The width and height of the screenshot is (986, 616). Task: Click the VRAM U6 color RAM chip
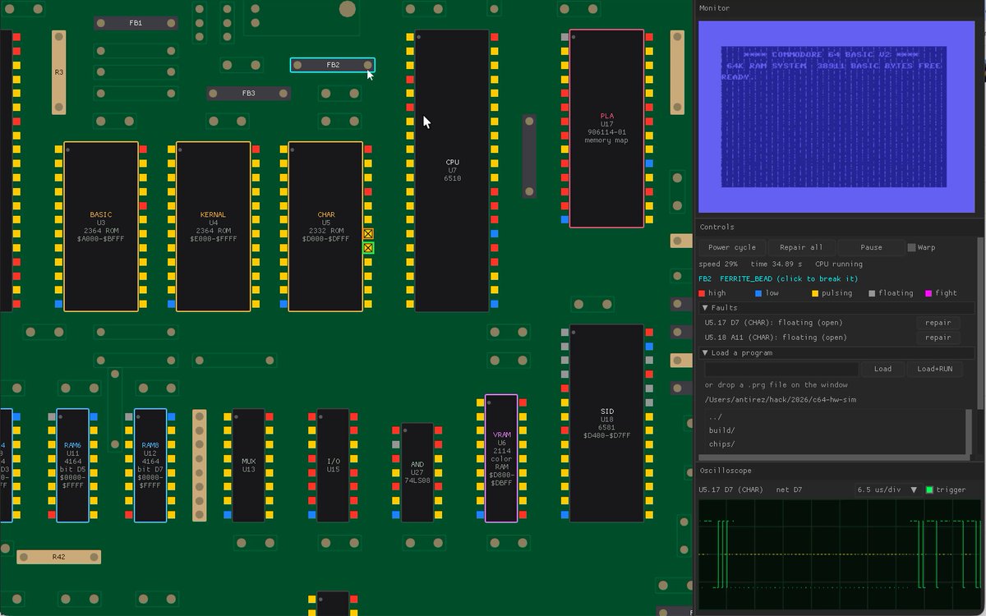501,458
